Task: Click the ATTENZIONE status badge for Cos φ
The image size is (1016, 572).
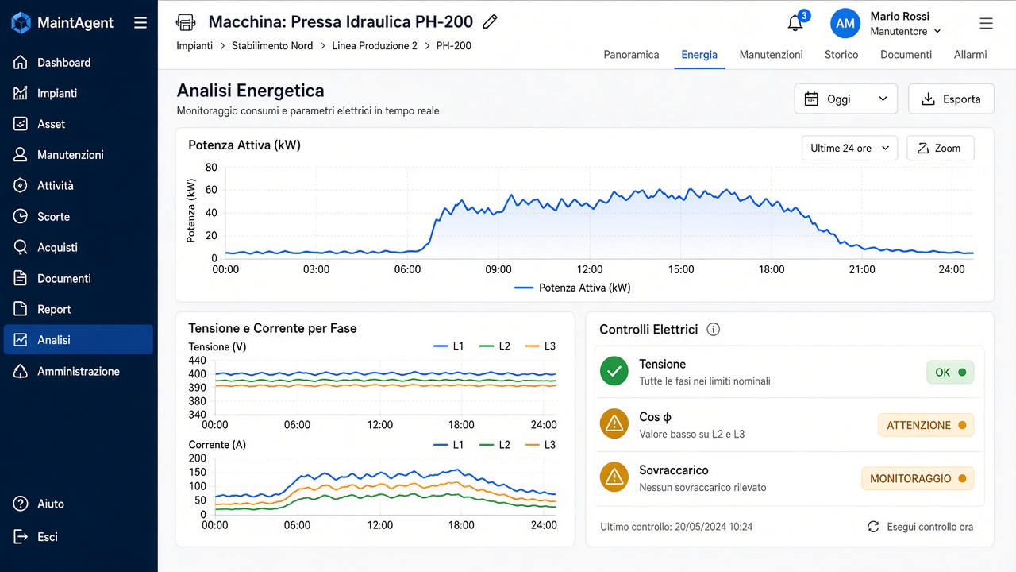Action: (926, 425)
